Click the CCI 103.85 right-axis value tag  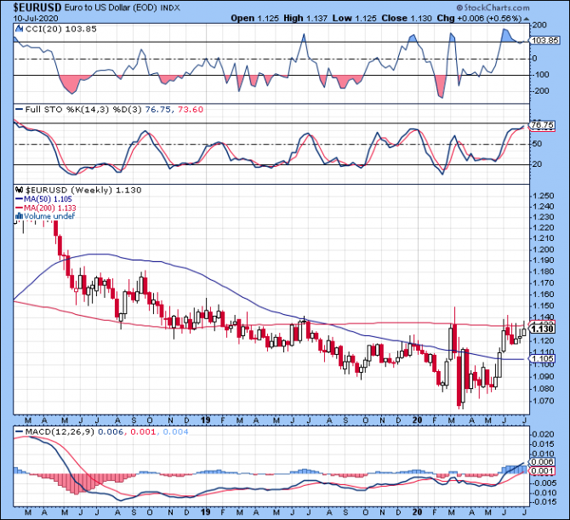tap(542, 40)
